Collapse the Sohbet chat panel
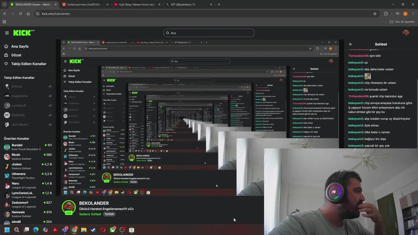The width and height of the screenshot is (418, 235). point(350,44)
